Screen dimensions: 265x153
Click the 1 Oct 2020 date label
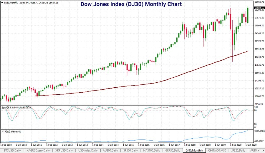tap(251, 145)
